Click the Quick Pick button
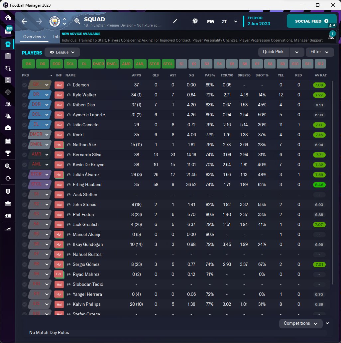 pos(273,52)
